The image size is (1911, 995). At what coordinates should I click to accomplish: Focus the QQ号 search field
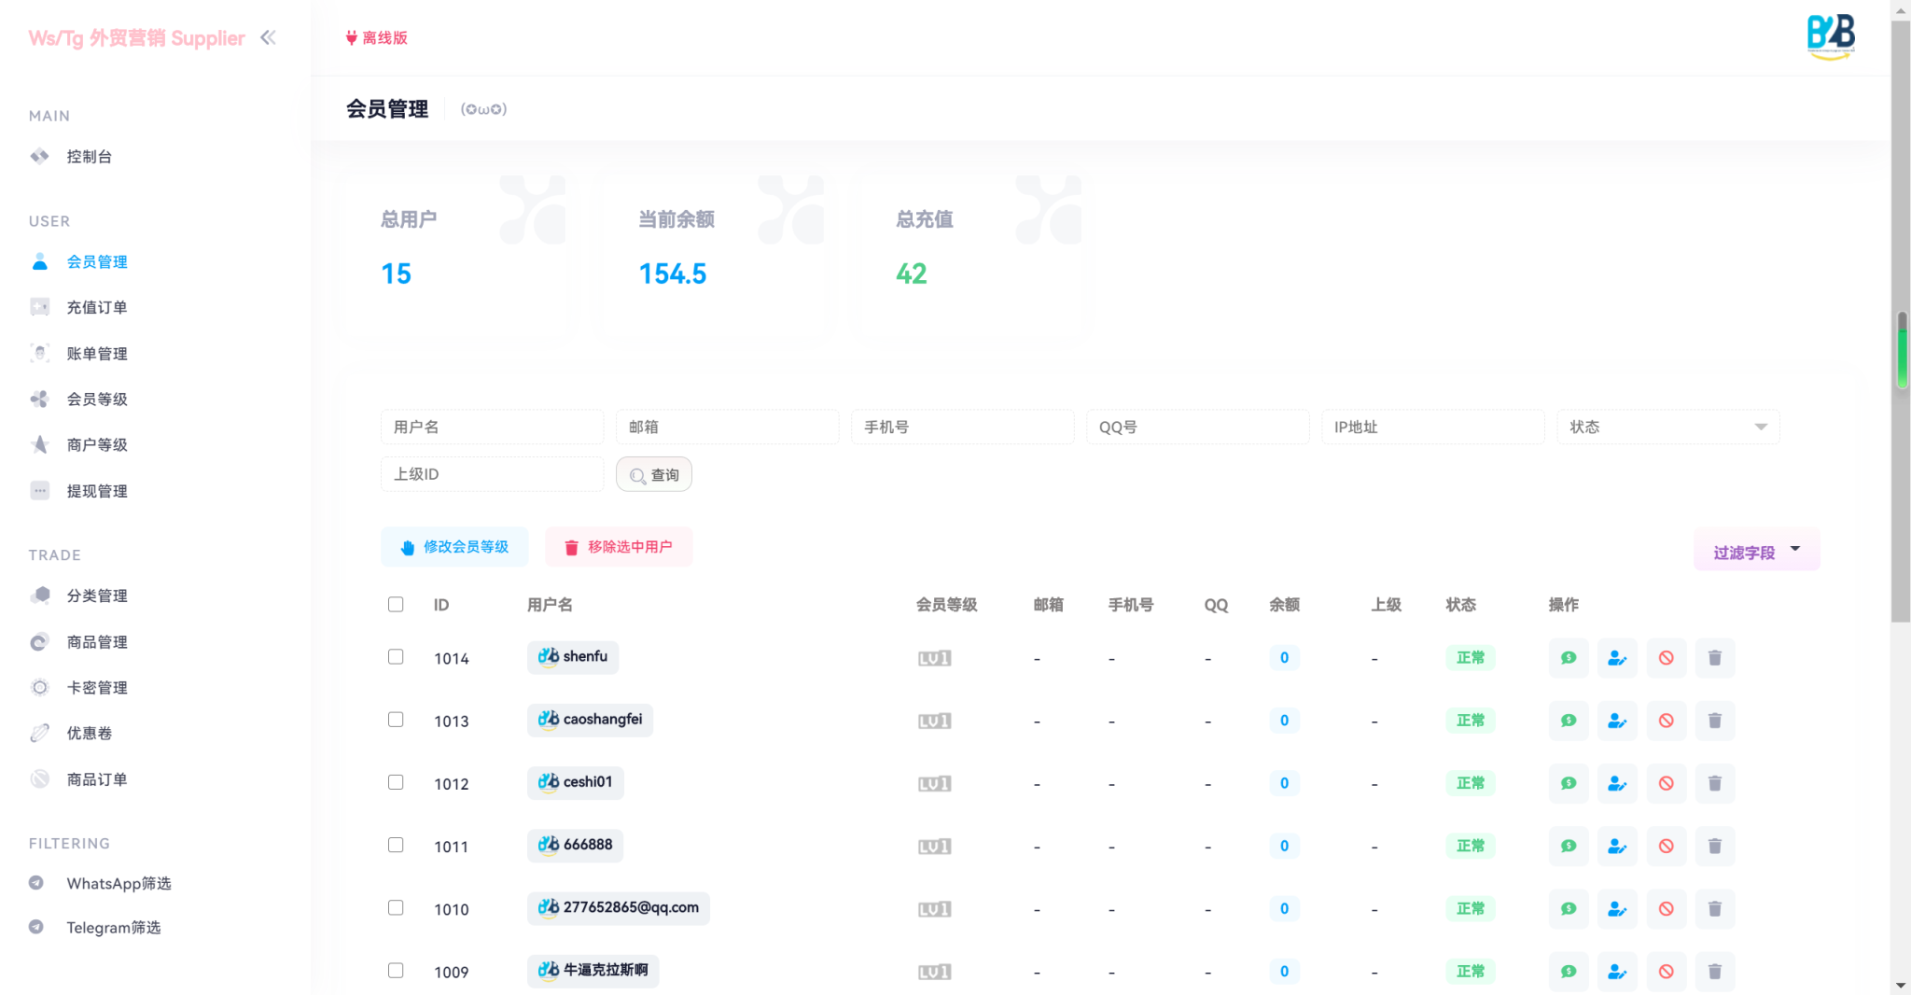pyautogui.click(x=1197, y=427)
